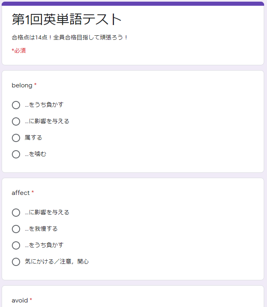Screen dimensions: 267x307
Task: Click the red asterisk beside 'belong'
Action: coord(35,85)
